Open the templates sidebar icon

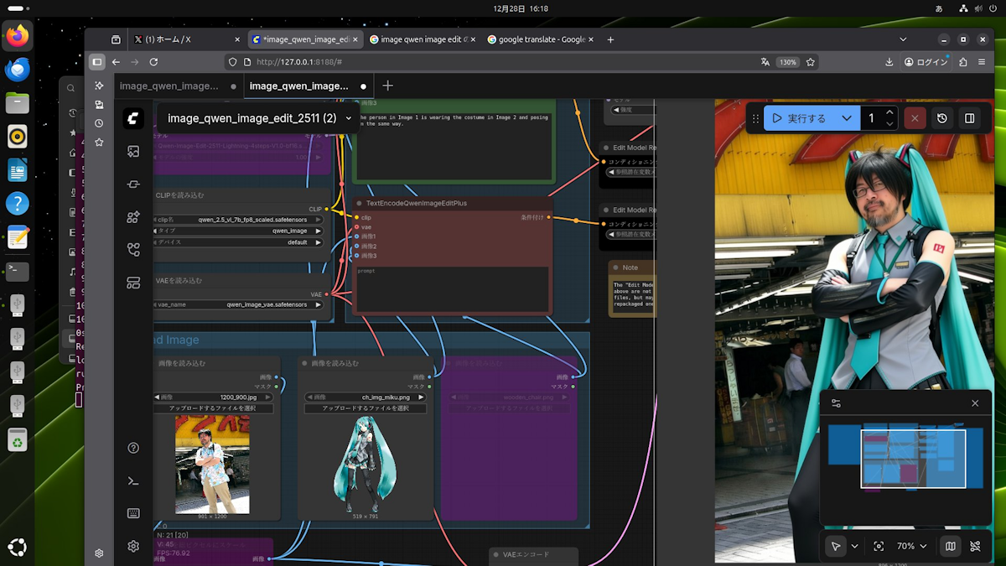(x=133, y=283)
